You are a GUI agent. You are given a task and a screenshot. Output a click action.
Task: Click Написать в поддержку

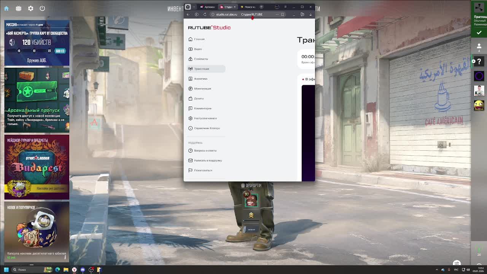coord(206,161)
